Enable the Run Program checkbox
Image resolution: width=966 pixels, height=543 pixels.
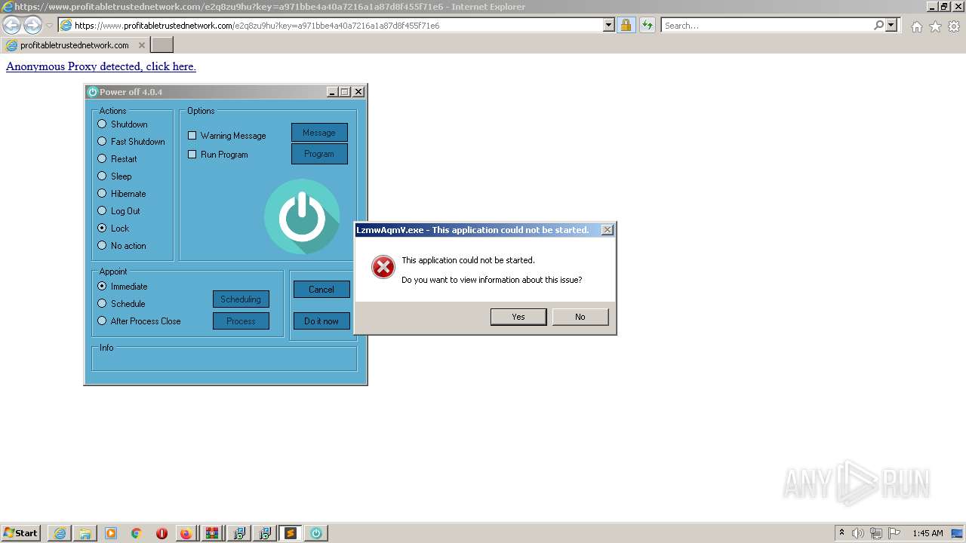click(192, 155)
